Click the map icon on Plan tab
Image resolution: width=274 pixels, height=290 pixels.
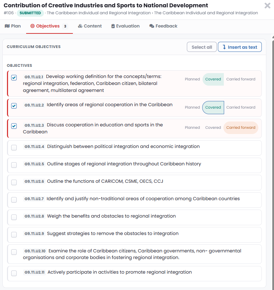(7, 26)
